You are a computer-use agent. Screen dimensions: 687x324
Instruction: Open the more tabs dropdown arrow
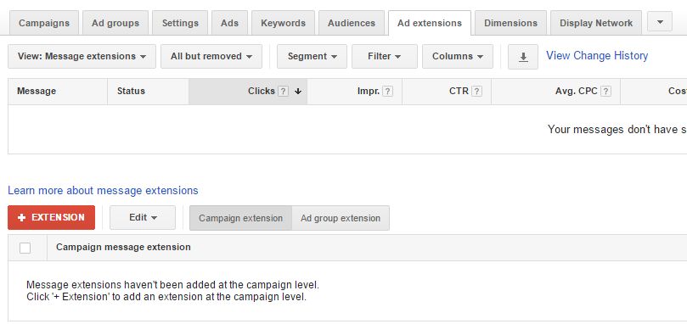coord(659,22)
